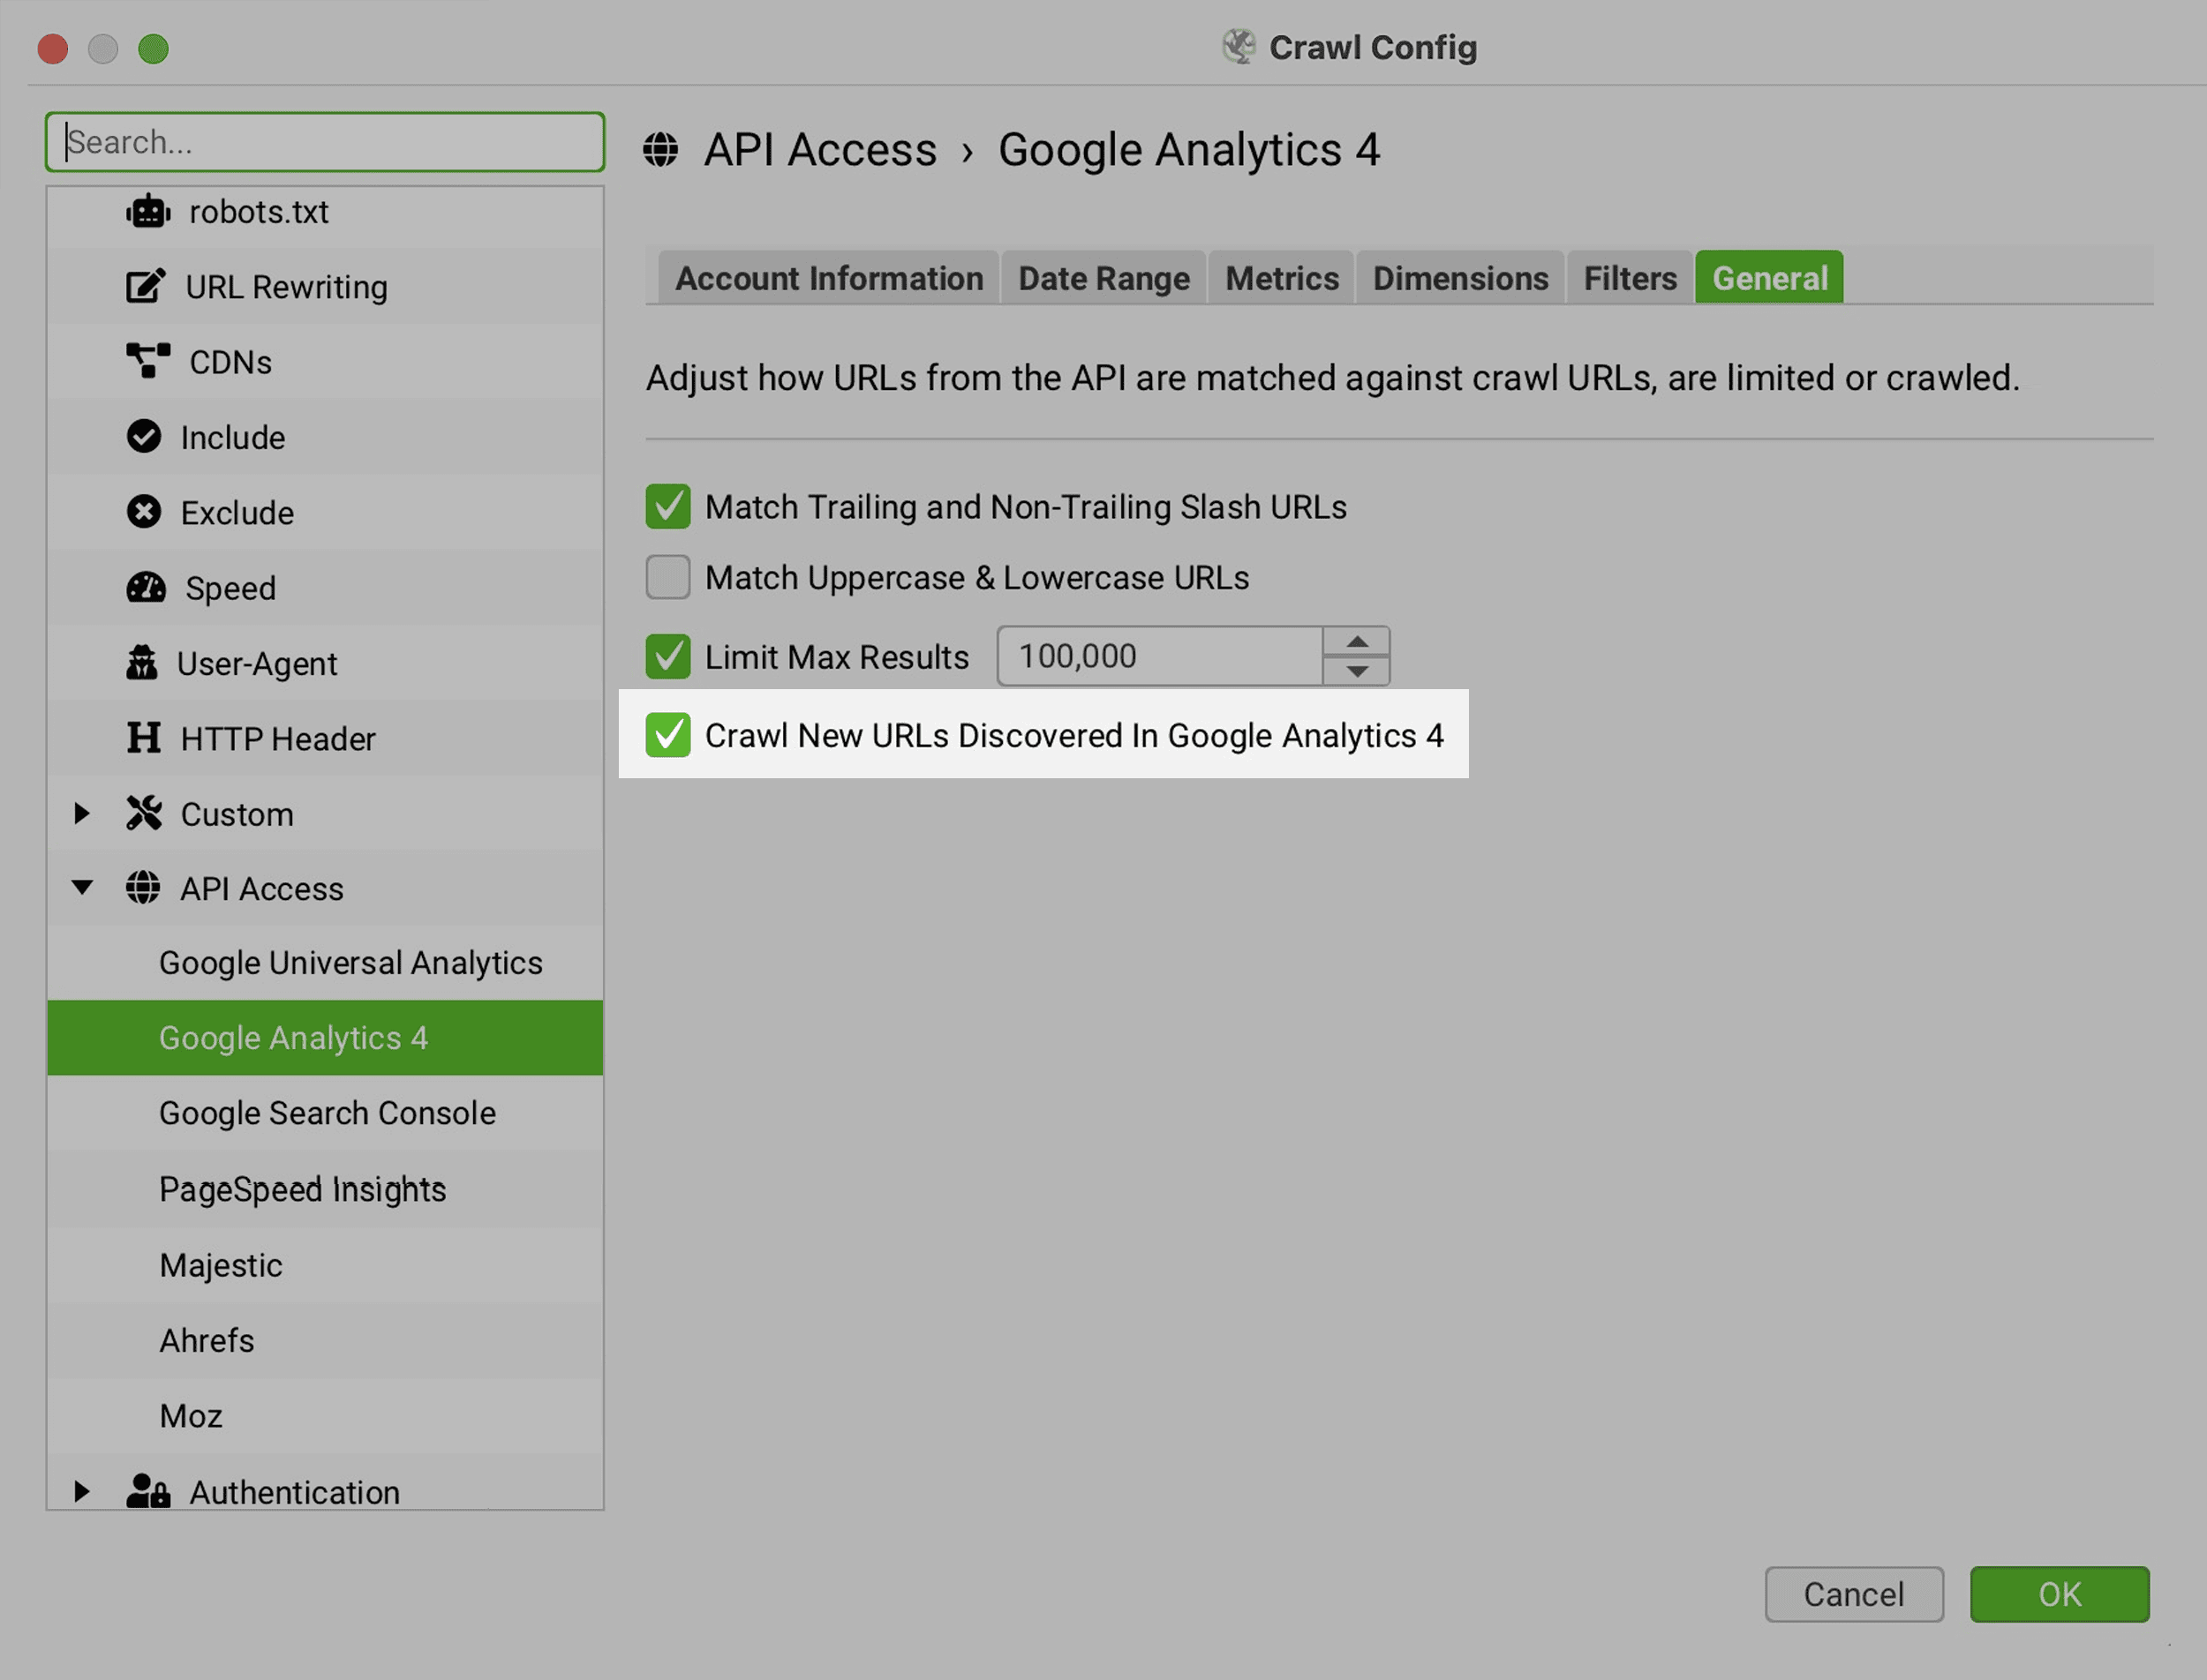Close the Crawl Config window with the red button
The image size is (2207, 1680).
click(53, 48)
